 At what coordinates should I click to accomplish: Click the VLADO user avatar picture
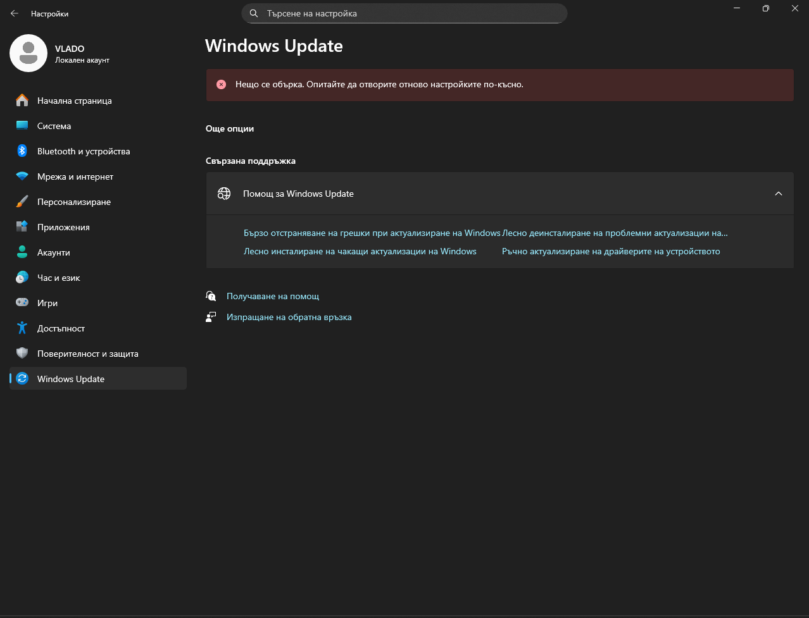tap(28, 53)
